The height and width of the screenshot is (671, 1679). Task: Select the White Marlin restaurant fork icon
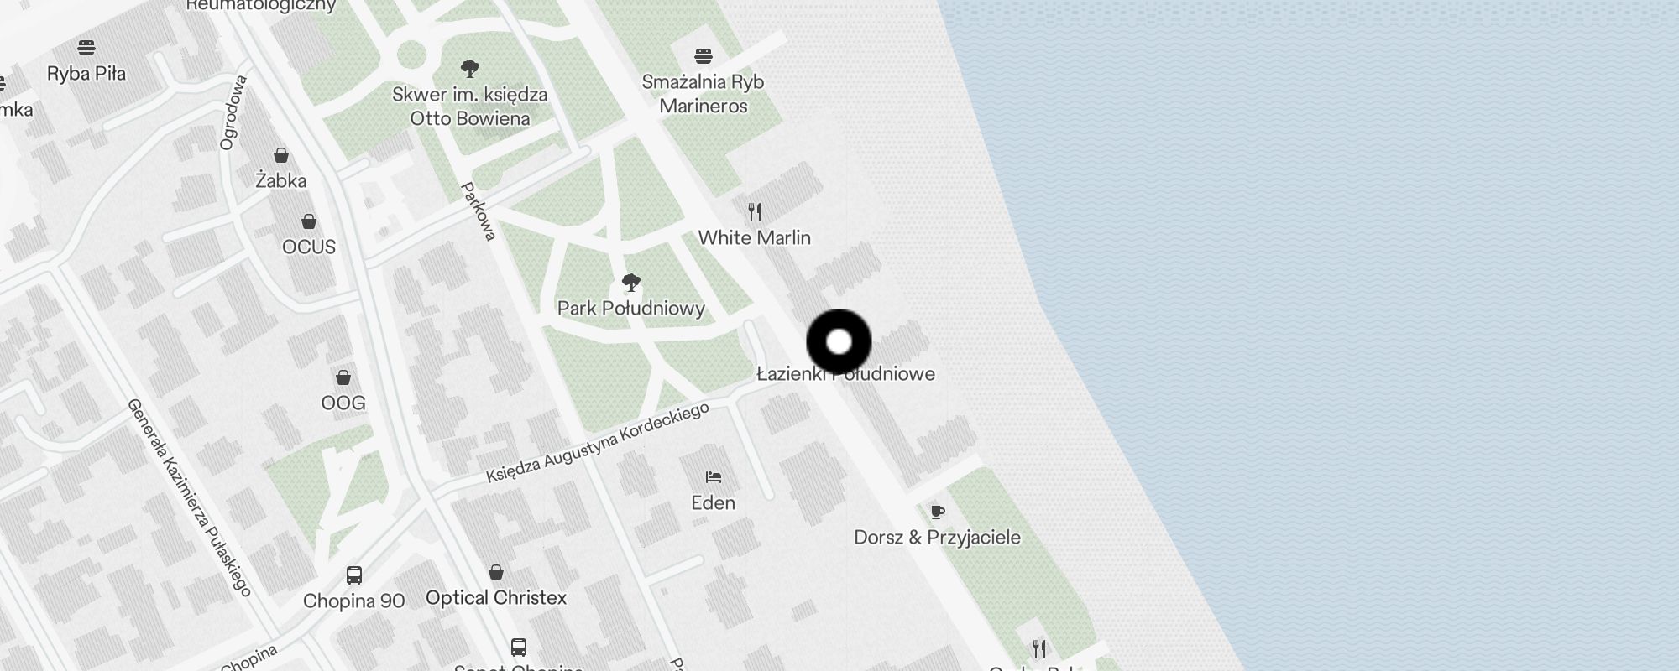(755, 211)
